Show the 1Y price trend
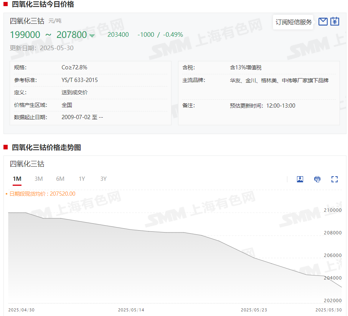The width and height of the screenshot is (348, 316). point(82,179)
